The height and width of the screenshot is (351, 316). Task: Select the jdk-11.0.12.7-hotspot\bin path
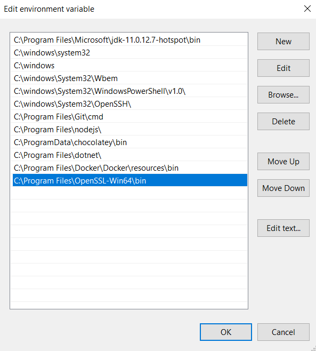(130, 40)
